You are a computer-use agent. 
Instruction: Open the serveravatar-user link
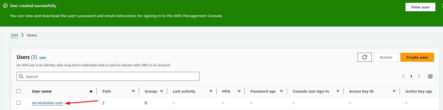point(47,103)
